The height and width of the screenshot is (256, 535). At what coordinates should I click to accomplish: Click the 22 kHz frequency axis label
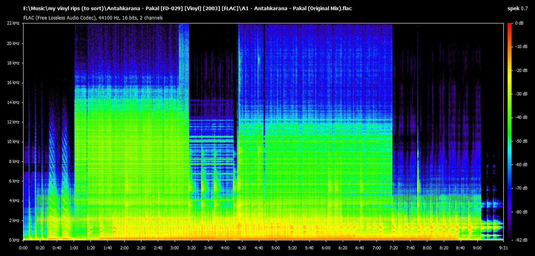click(x=13, y=23)
